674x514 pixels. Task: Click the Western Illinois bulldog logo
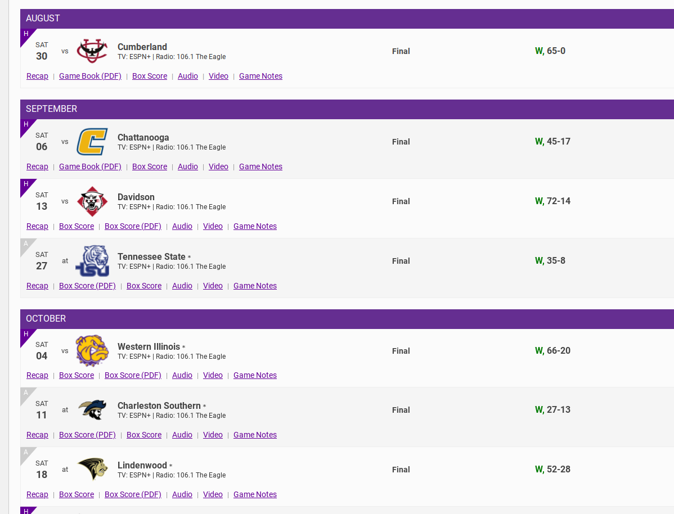92,351
